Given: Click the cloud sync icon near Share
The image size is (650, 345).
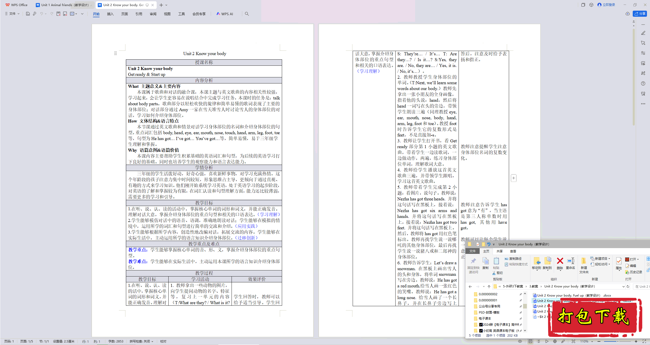Looking at the screenshot, I should (x=628, y=14).
